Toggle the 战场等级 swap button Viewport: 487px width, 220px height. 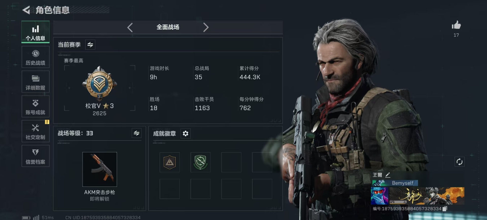[x=136, y=133]
